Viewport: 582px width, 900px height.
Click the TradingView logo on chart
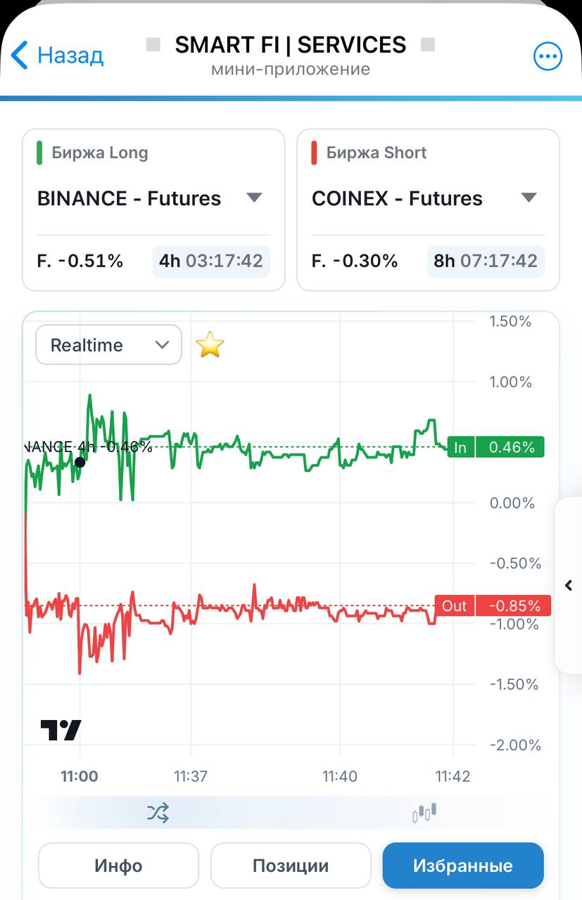pyautogui.click(x=61, y=730)
